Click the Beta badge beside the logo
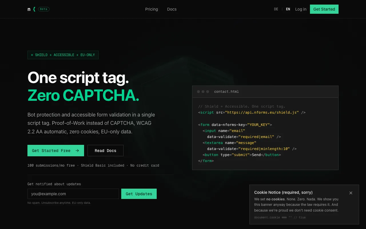 (44, 9)
